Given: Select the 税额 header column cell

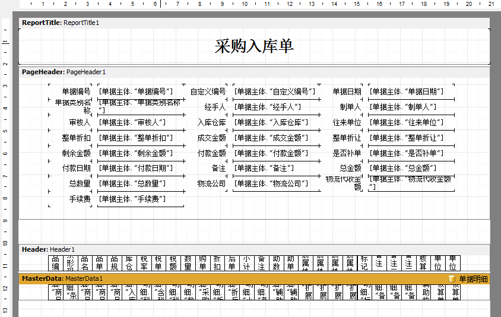Looking at the screenshot, I should tap(173, 263).
